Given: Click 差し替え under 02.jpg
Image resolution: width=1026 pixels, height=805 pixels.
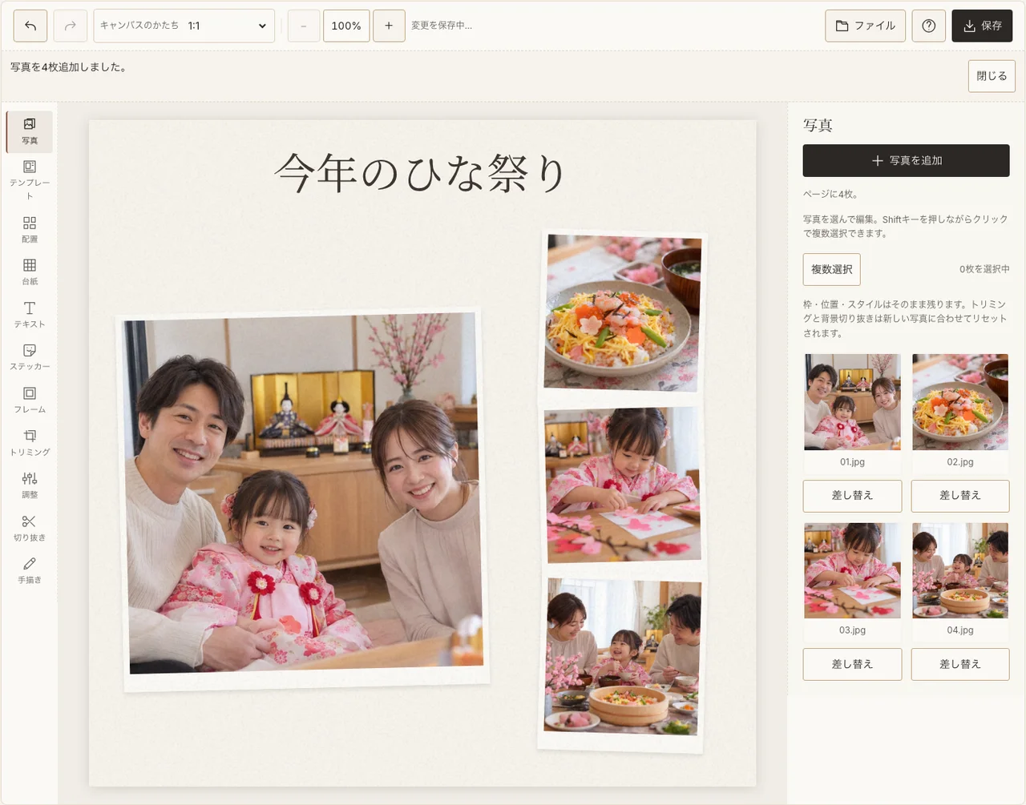Looking at the screenshot, I should (x=960, y=496).
